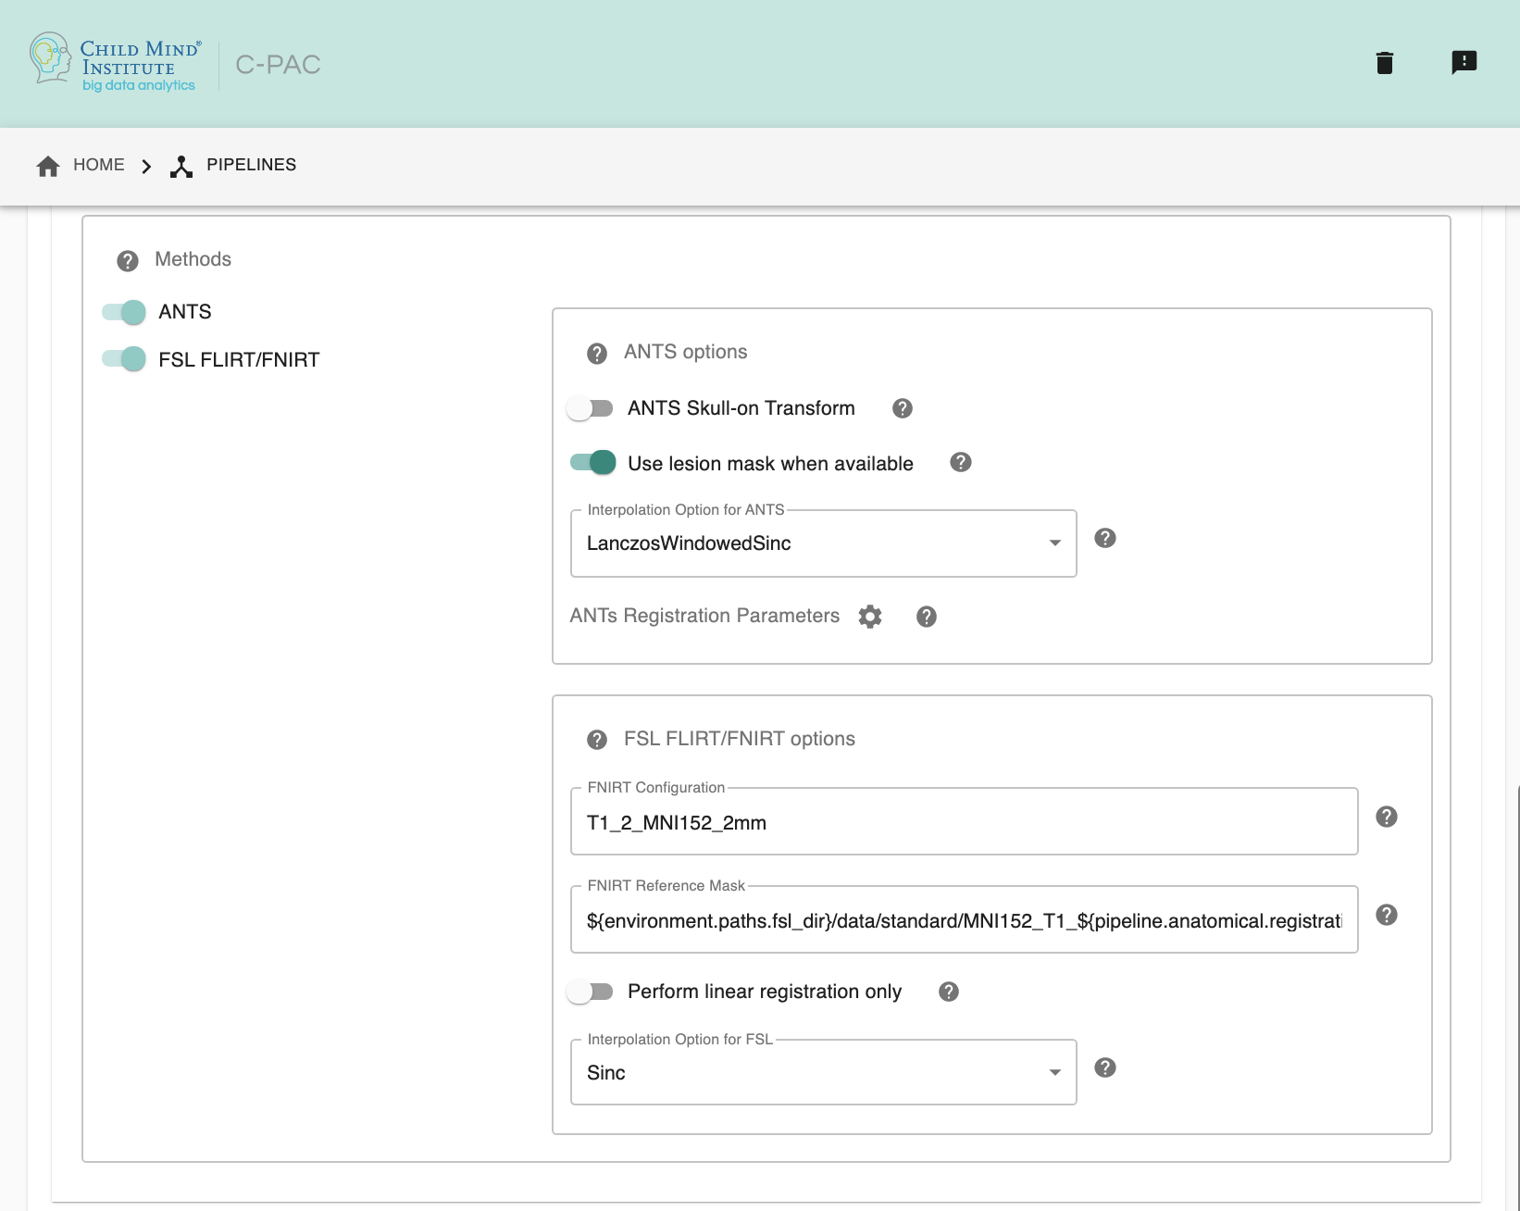Click the FNIRT Reference Mask field

tap(964, 921)
